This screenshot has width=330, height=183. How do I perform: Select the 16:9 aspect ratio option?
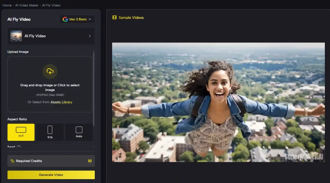tap(21, 132)
